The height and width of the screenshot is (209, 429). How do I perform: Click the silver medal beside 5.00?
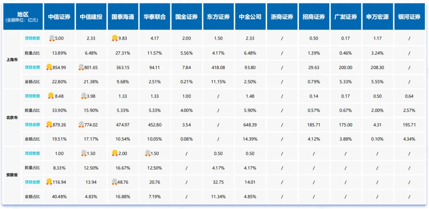[52, 38]
